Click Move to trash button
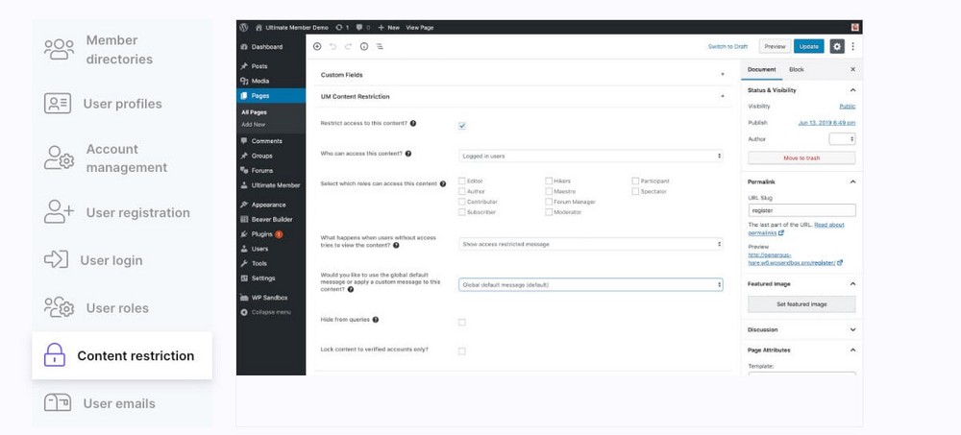This screenshot has width=961, height=435. [x=801, y=158]
